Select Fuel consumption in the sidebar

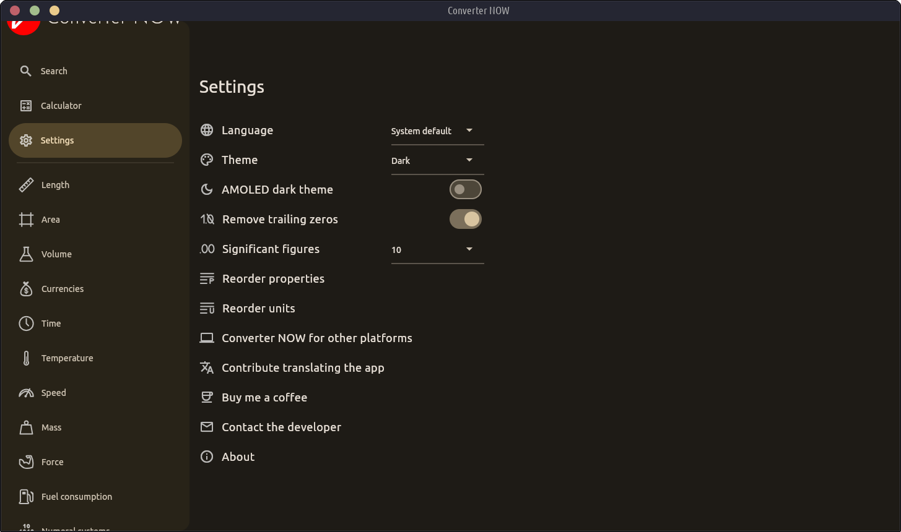(x=95, y=497)
